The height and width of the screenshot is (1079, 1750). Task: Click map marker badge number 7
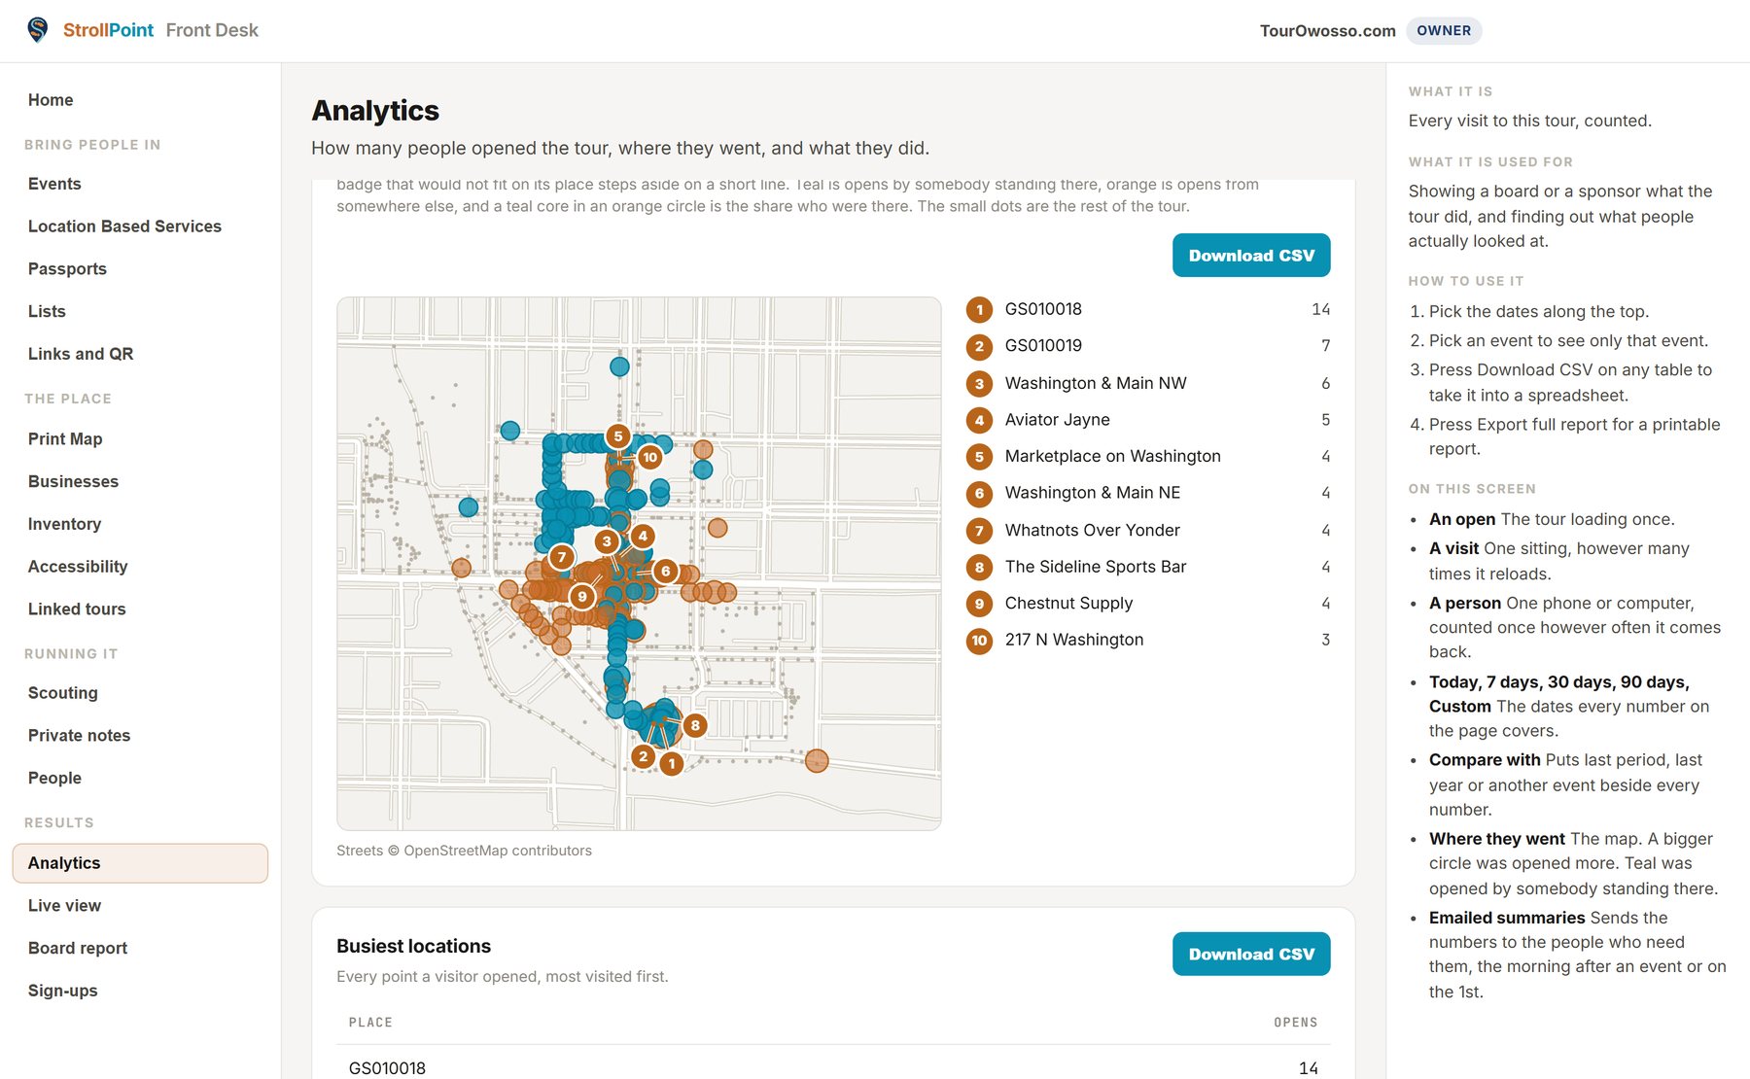coord(561,557)
